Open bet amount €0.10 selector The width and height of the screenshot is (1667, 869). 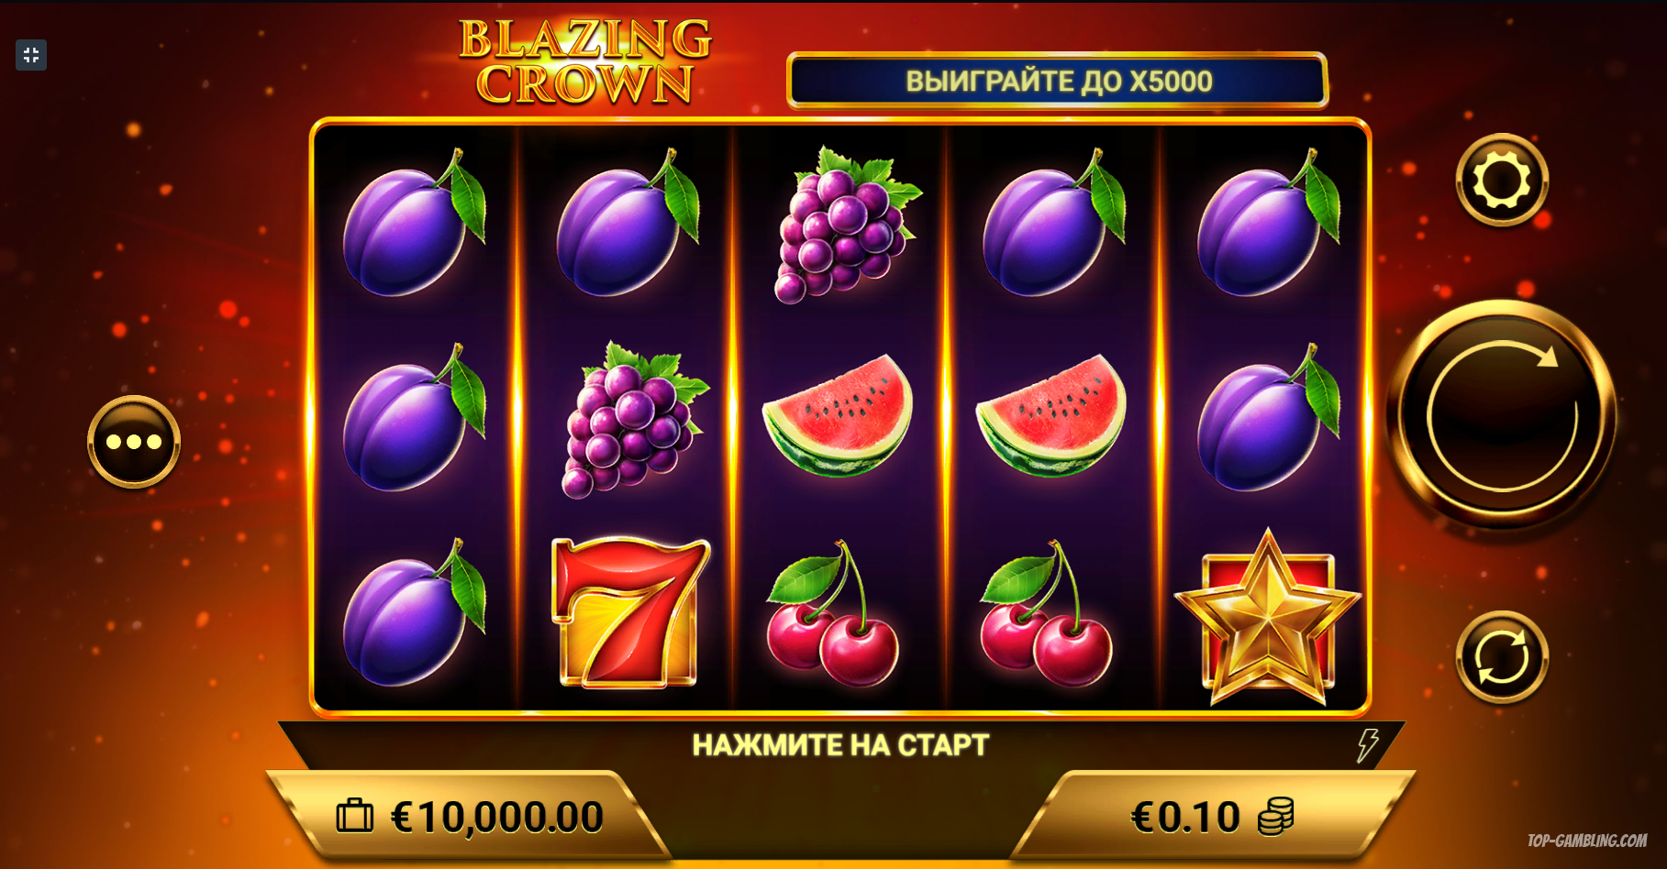point(1211,816)
